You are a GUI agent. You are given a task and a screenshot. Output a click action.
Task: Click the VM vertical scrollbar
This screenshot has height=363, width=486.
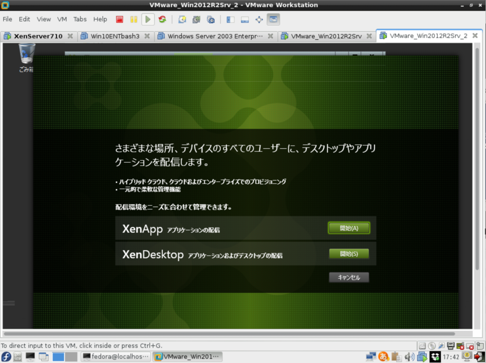tap(477, 158)
